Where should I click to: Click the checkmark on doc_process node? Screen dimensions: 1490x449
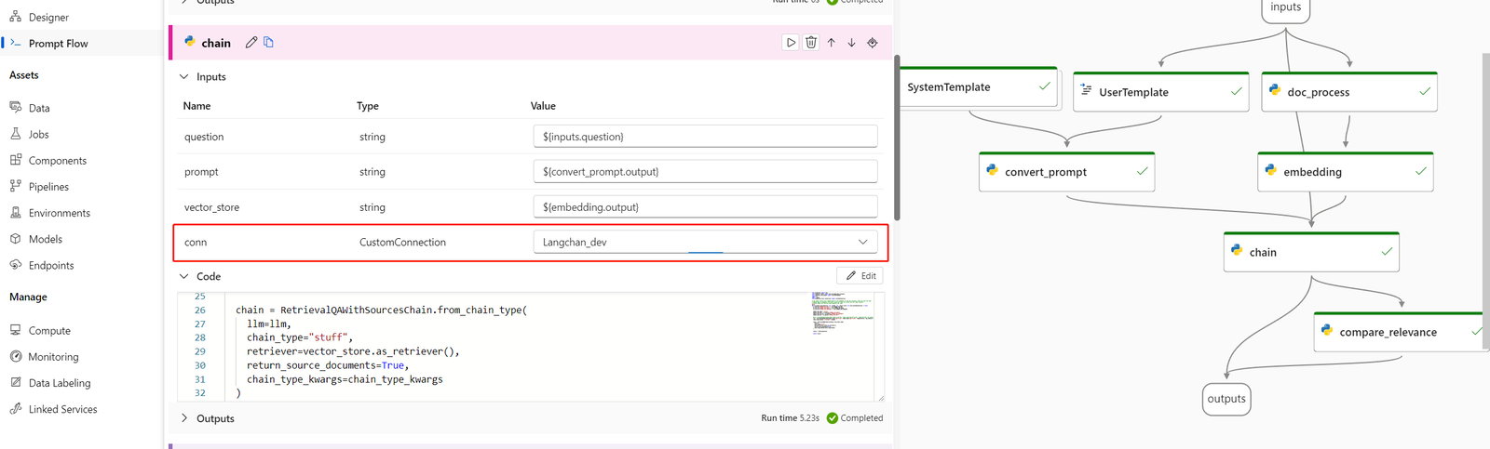click(x=1425, y=91)
